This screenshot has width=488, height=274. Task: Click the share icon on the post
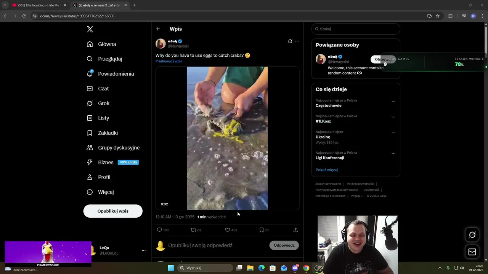[x=295, y=230]
